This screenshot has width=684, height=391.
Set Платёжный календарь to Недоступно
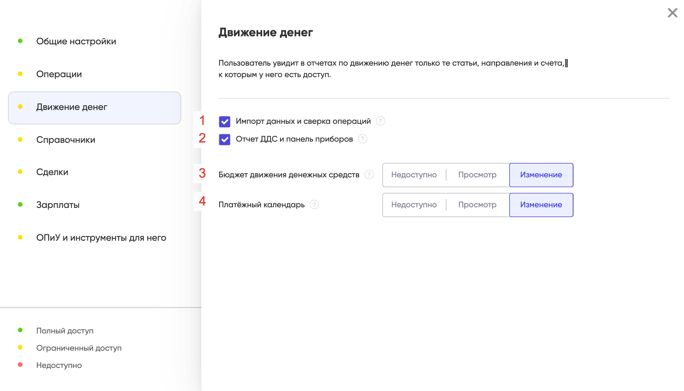pos(414,205)
